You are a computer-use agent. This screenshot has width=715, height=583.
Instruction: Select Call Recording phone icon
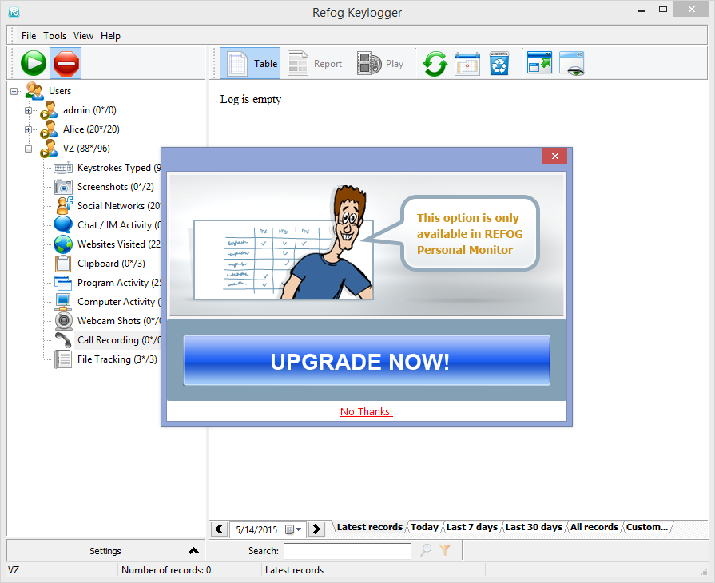pos(63,340)
